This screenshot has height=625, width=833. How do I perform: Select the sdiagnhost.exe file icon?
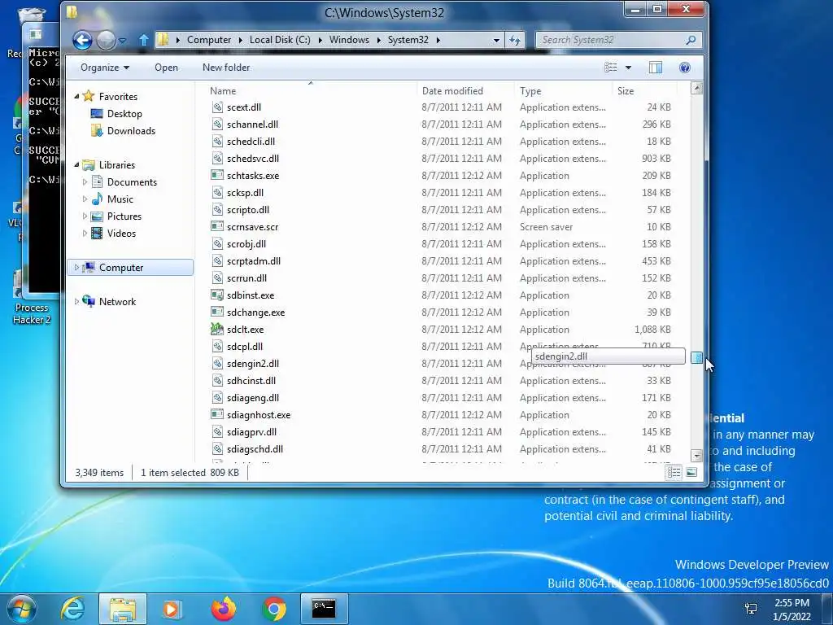[216, 414]
